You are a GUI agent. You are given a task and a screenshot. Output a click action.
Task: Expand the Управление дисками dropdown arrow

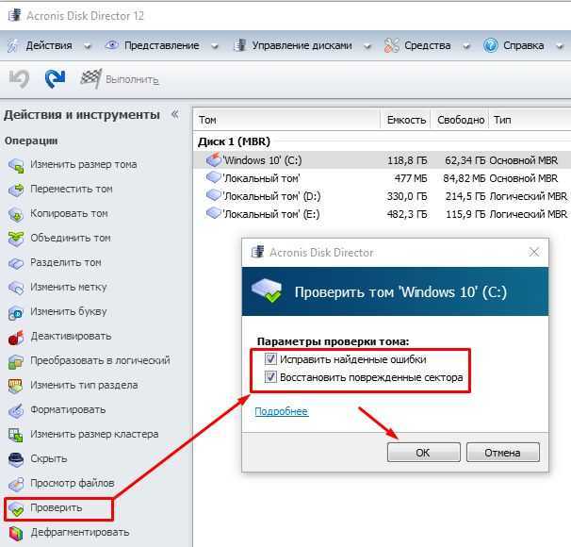pos(367,46)
